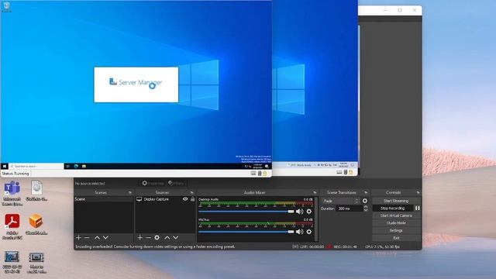Open source properties via the Sources toolbar gear
This screenshot has height=279, width=496.
coord(157,237)
